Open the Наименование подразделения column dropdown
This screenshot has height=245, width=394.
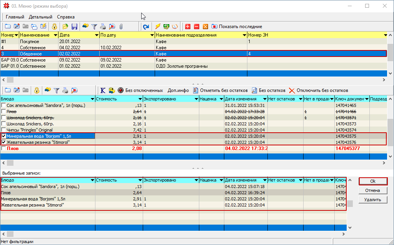(244, 35)
